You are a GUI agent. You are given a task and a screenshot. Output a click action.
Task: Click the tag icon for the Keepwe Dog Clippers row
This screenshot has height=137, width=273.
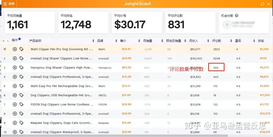(21, 123)
